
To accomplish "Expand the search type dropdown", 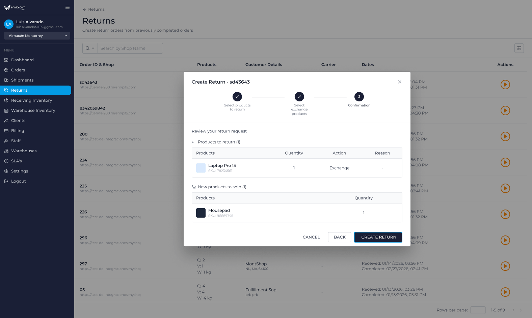I will point(90,48).
